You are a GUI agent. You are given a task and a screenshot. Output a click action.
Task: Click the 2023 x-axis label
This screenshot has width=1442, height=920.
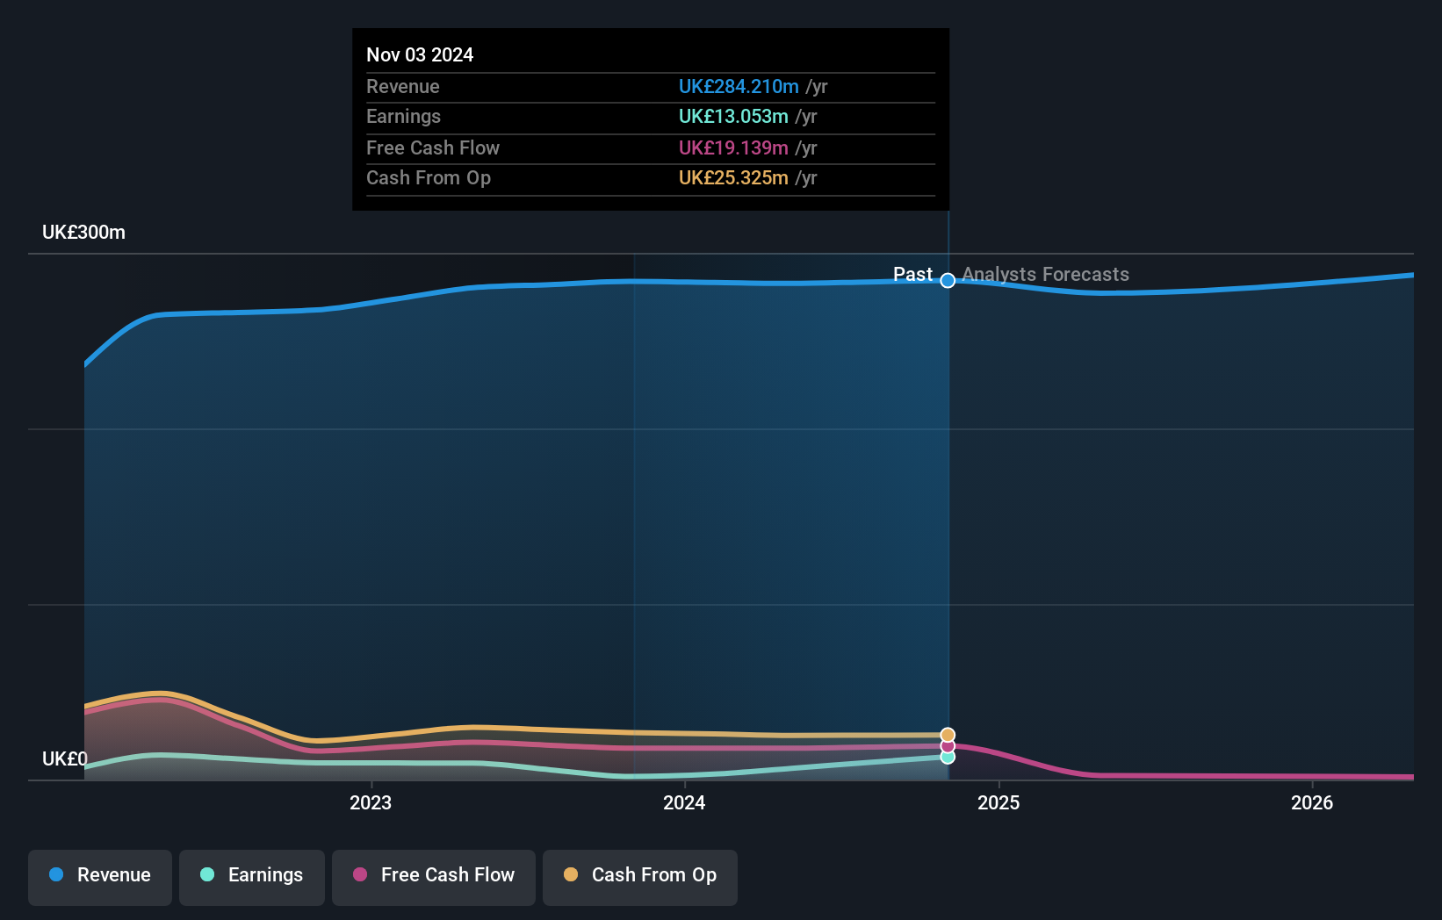tap(371, 802)
